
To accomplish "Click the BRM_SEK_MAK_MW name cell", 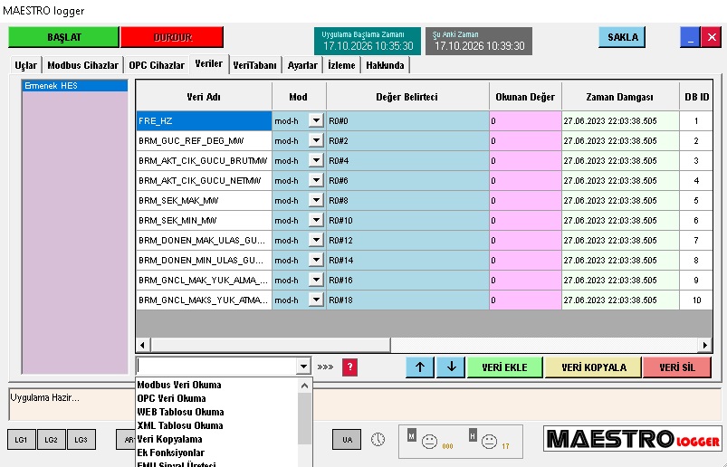I will (x=204, y=201).
